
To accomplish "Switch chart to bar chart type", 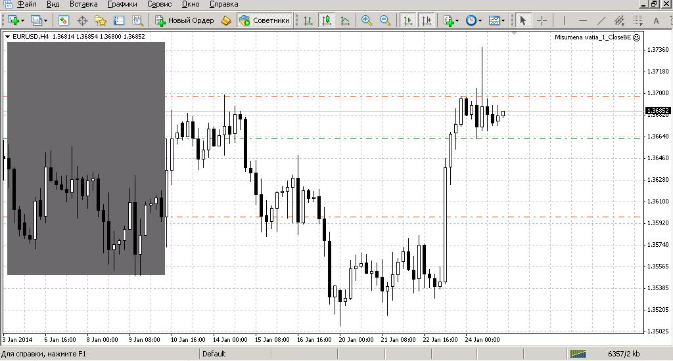I will click(308, 20).
